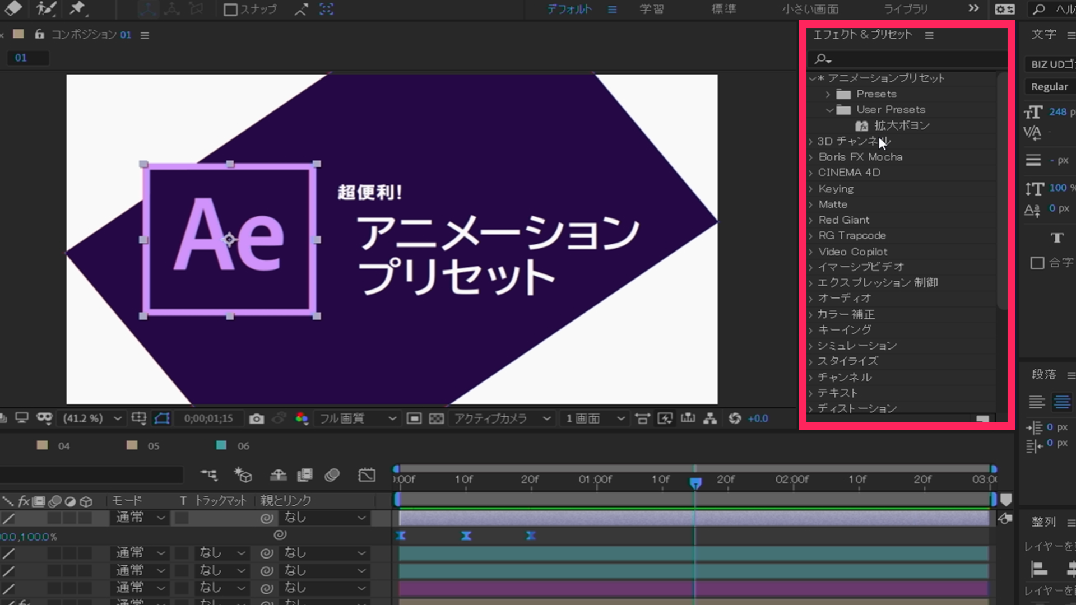Enable the frame blending switch
The image size is (1076, 605).
305,476
